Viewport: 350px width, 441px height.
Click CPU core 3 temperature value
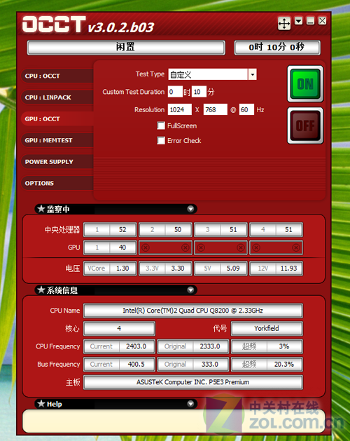point(233,230)
